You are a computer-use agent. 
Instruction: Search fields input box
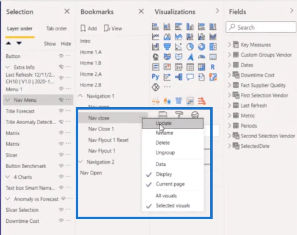pyautogui.click(x=261, y=27)
